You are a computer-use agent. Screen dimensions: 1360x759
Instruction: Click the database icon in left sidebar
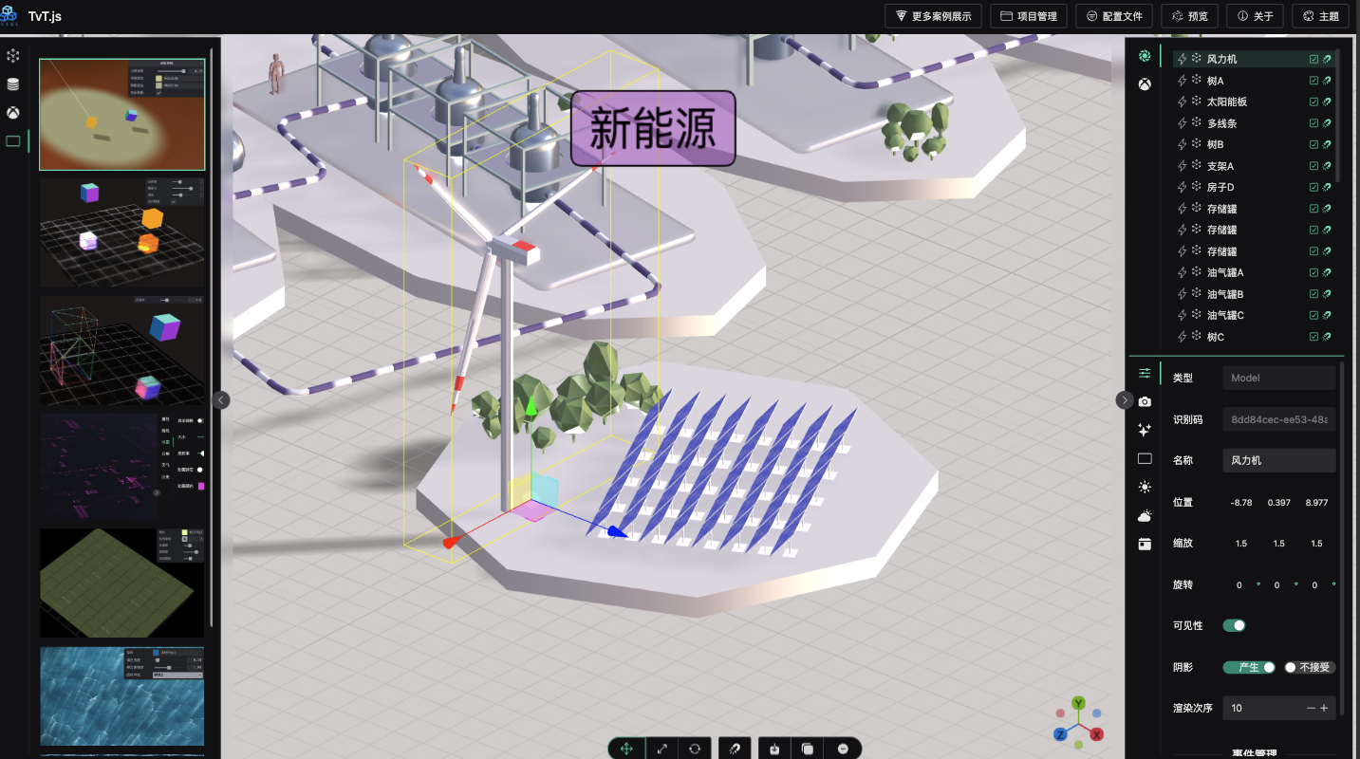(13, 84)
